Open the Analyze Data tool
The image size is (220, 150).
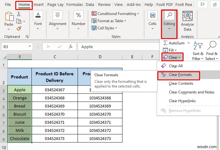click(187, 21)
